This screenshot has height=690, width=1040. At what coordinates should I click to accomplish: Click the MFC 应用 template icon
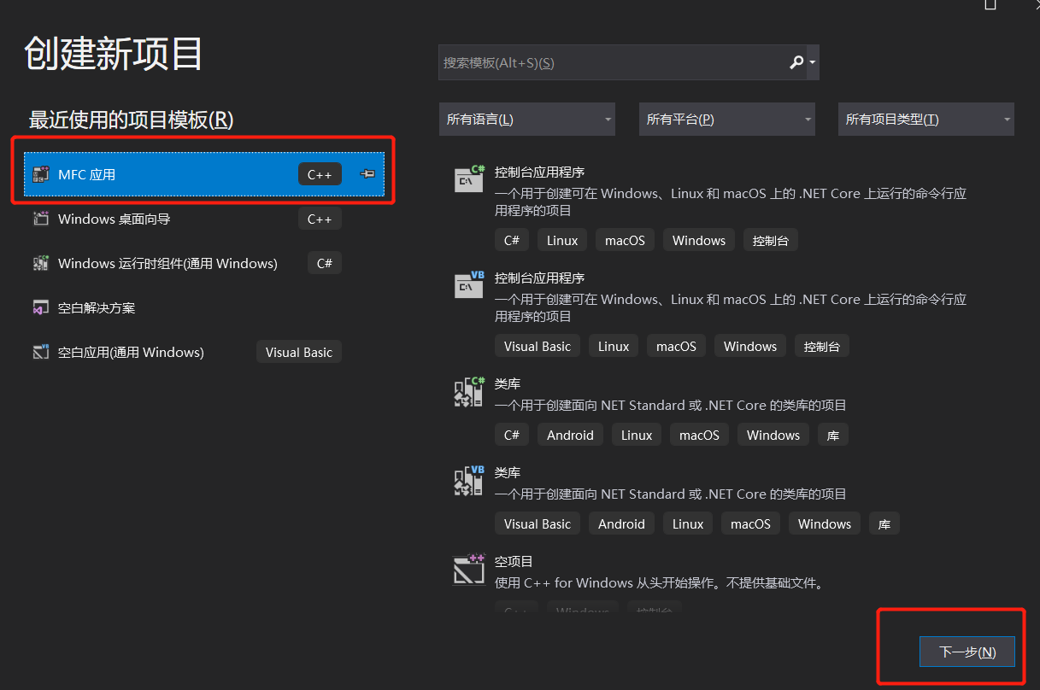coord(41,174)
